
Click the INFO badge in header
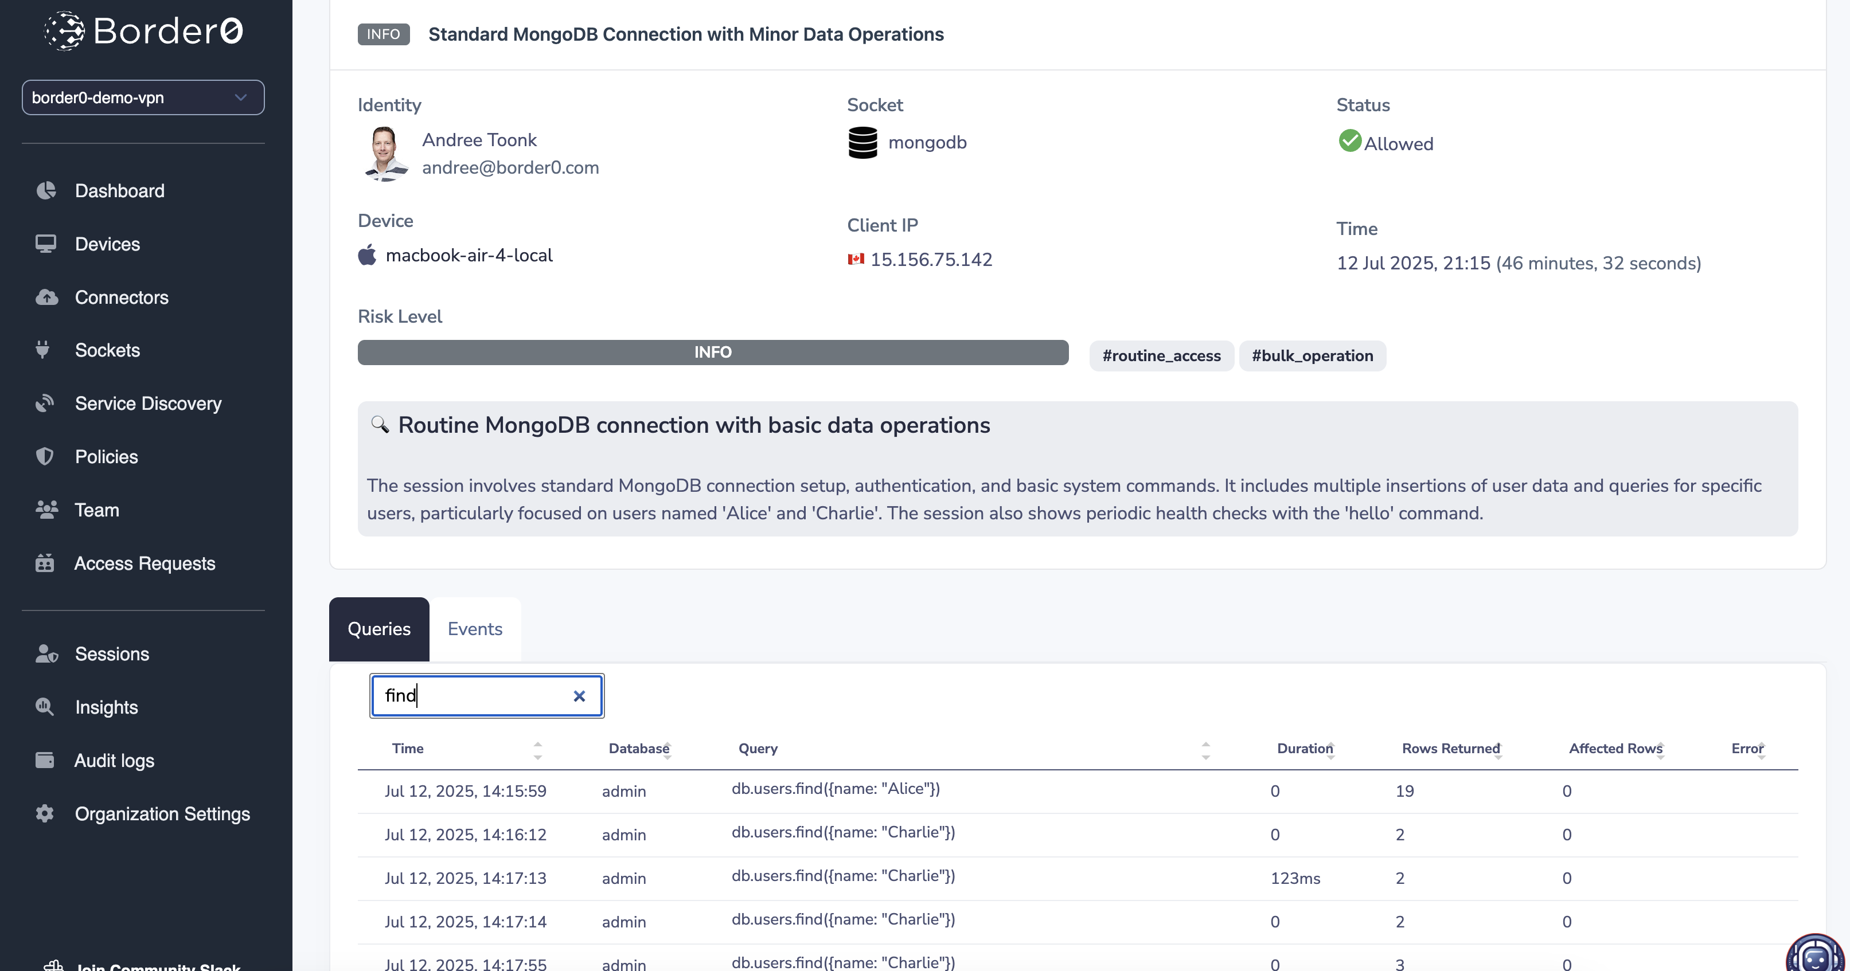[x=384, y=34]
